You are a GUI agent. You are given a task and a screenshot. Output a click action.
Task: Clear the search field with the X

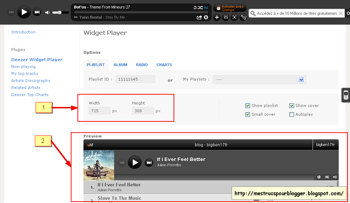pyautogui.click(x=341, y=13)
